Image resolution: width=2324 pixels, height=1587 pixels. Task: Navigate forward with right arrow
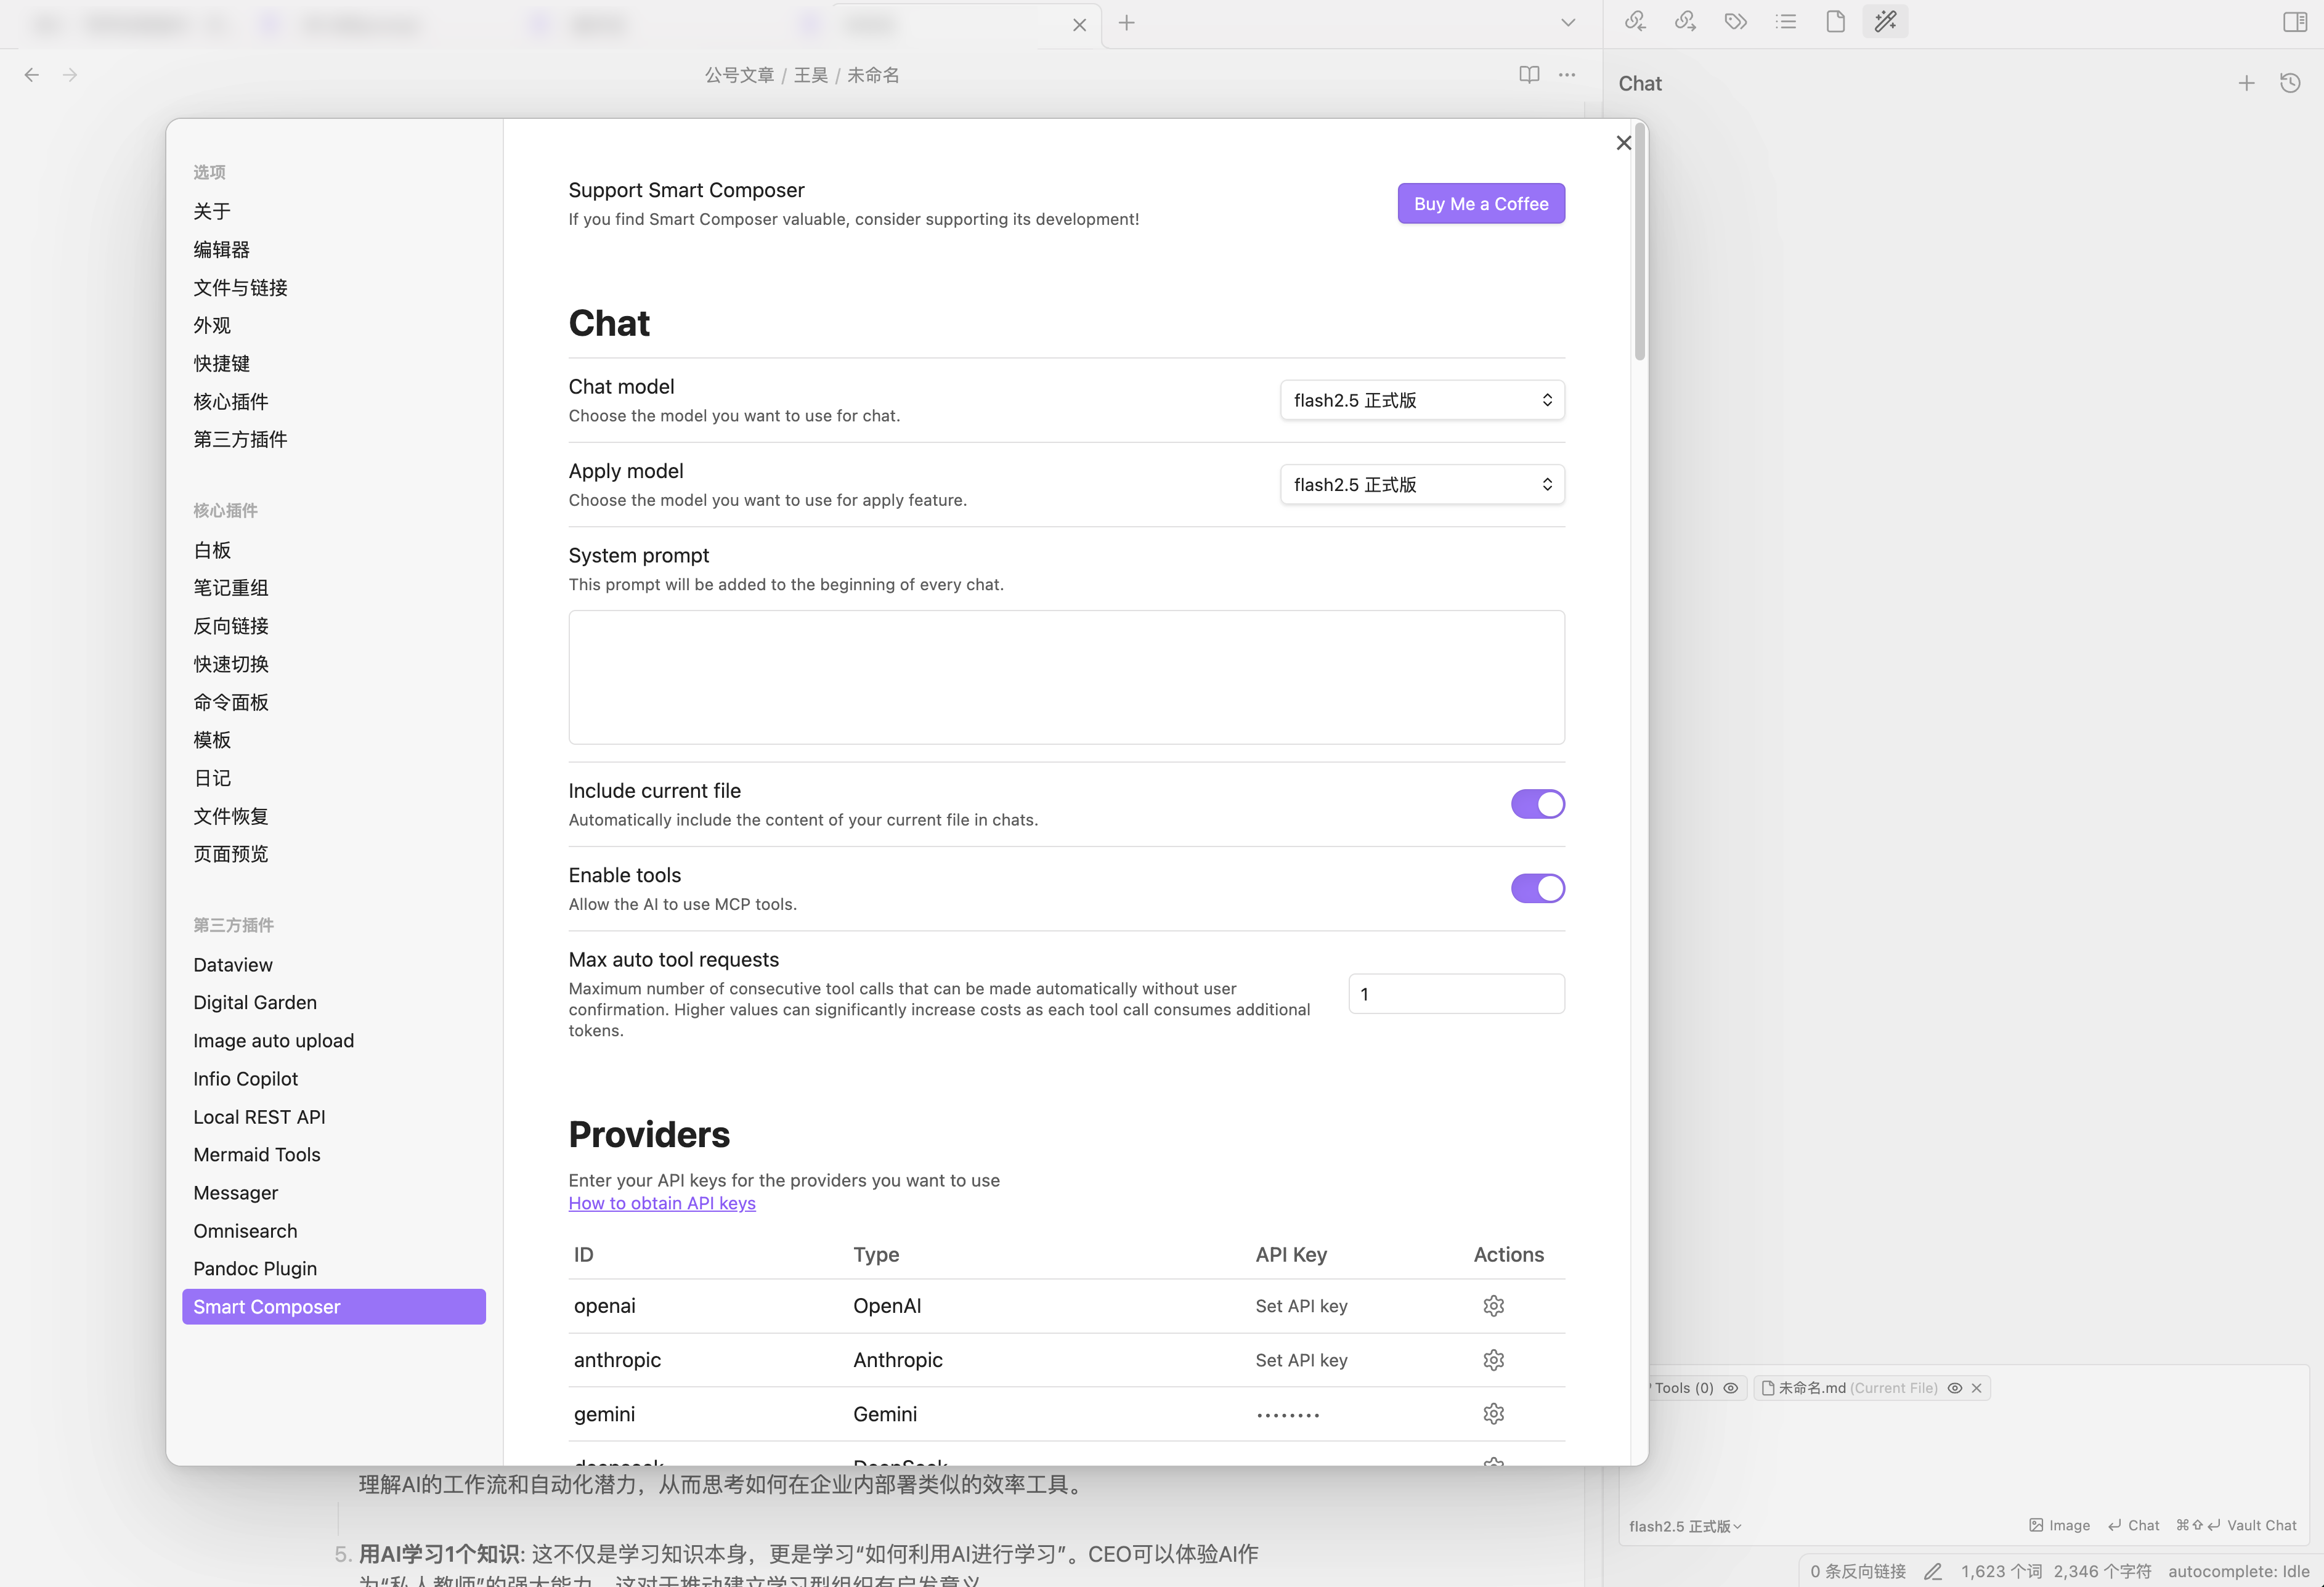(x=70, y=74)
